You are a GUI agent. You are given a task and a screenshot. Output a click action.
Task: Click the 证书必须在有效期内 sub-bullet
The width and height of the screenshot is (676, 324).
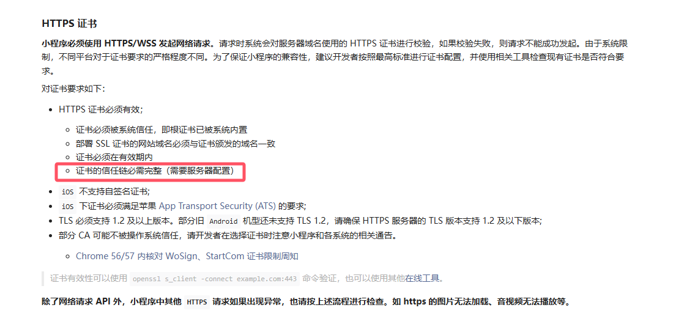click(114, 157)
